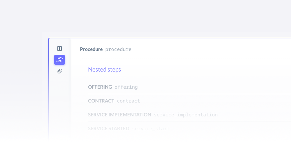Click the SERVICE STARTED bold title
291x167 pixels.
(x=109, y=128)
